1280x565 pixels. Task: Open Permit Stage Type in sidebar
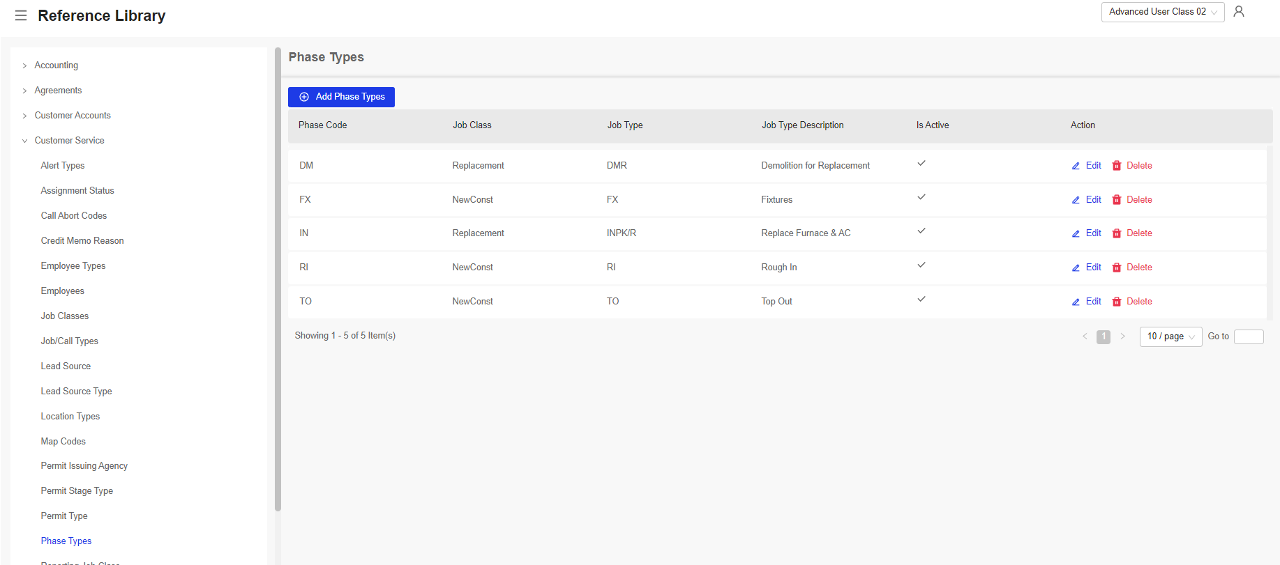point(77,491)
